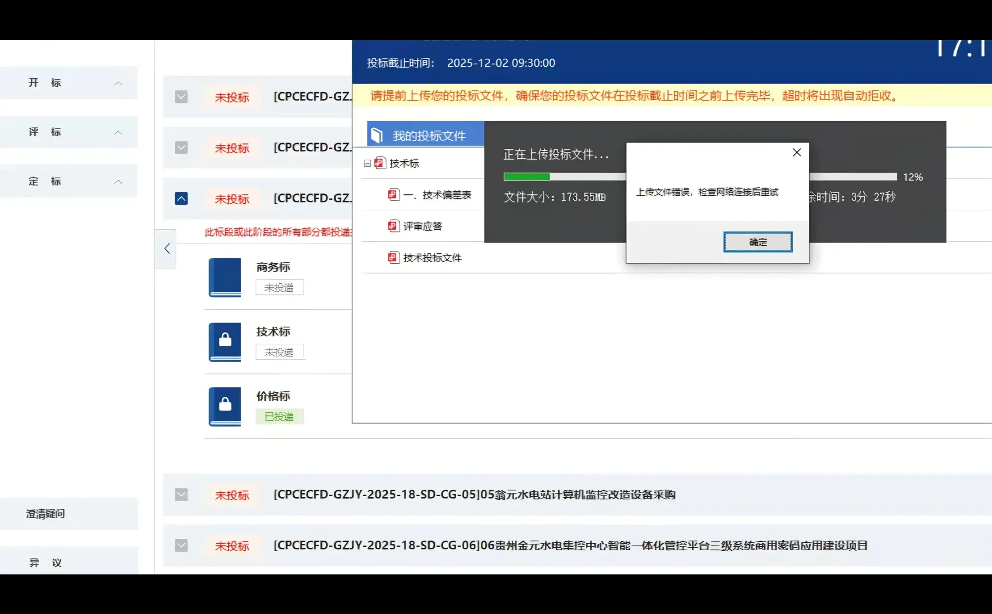Switch to the 我的投标文件 tab
This screenshot has width=992, height=614.
[432, 134]
